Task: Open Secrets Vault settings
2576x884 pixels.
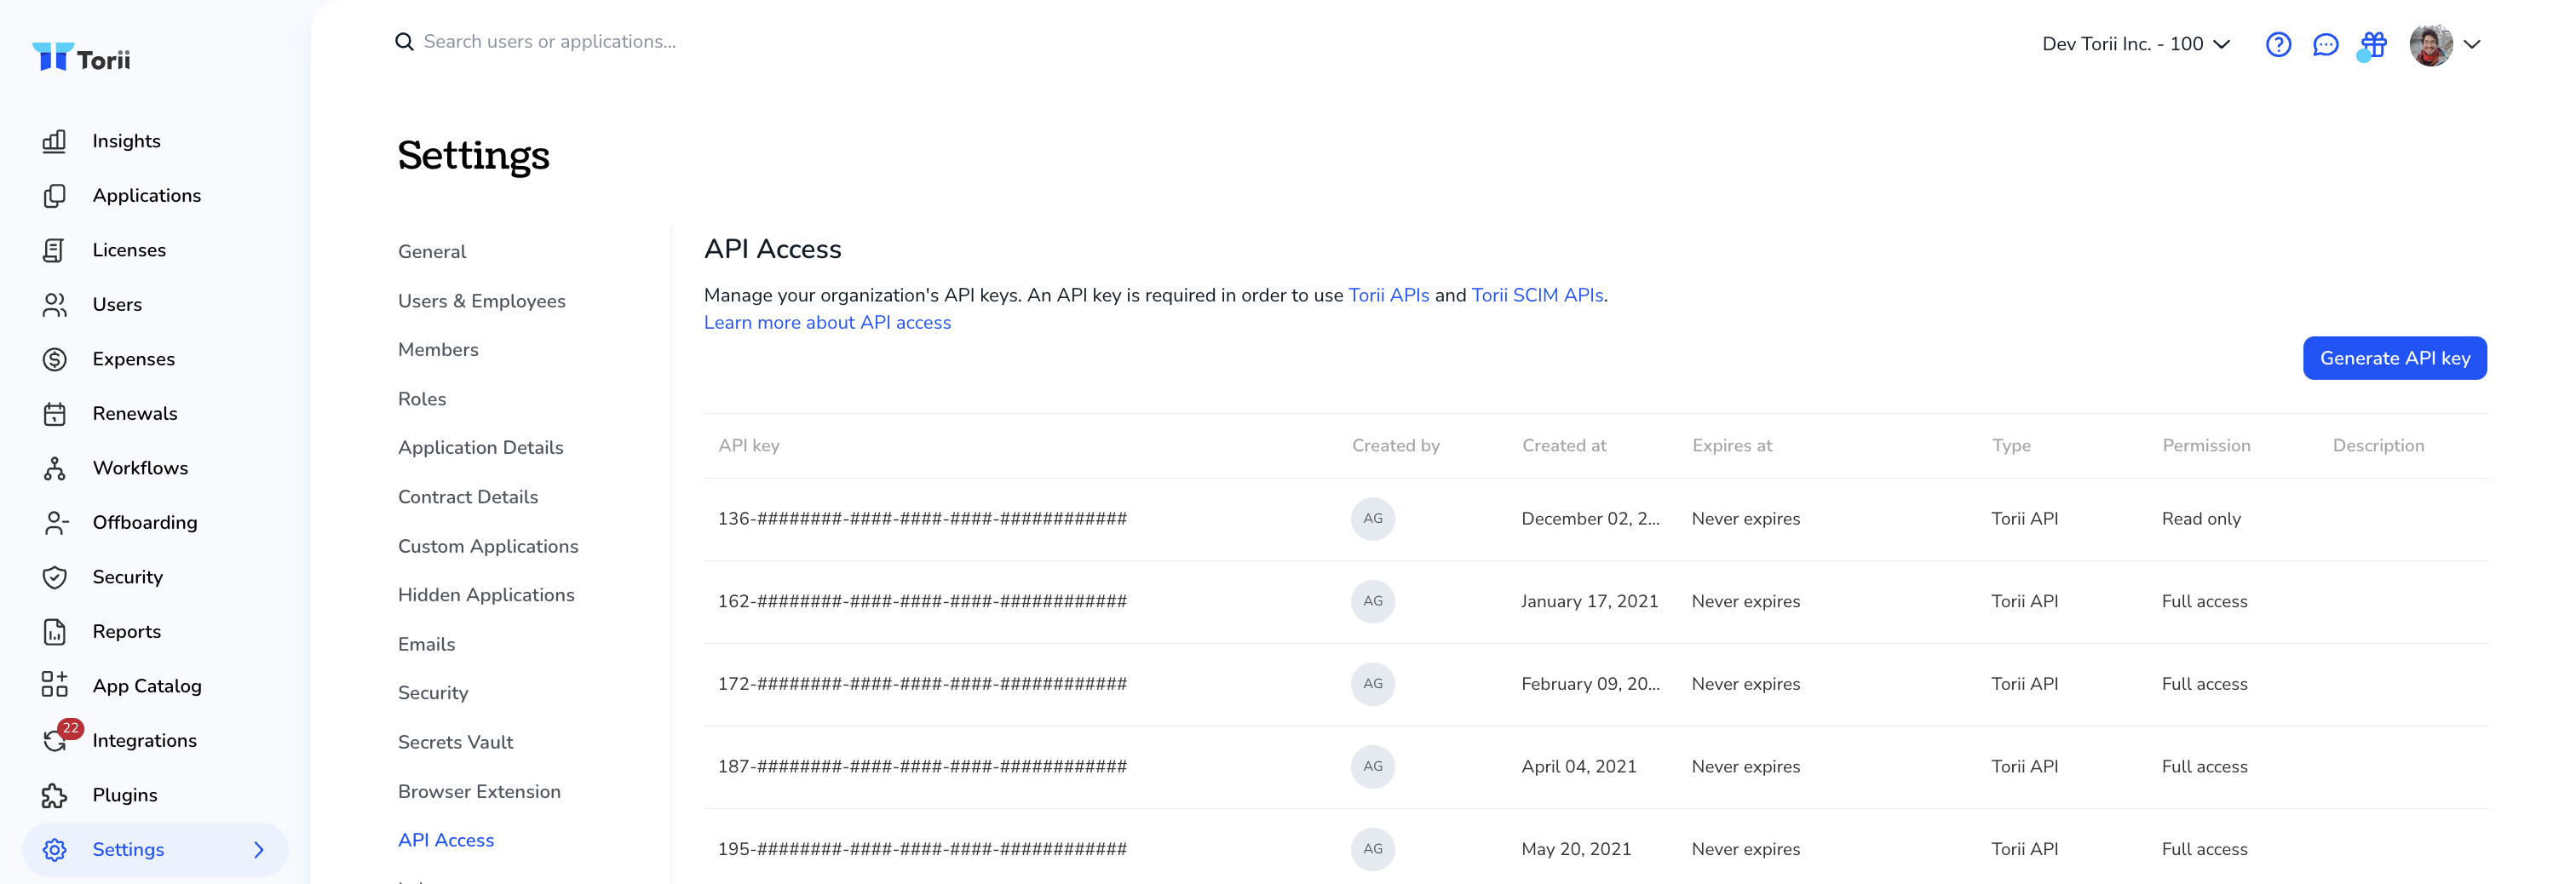Action: [x=455, y=742]
